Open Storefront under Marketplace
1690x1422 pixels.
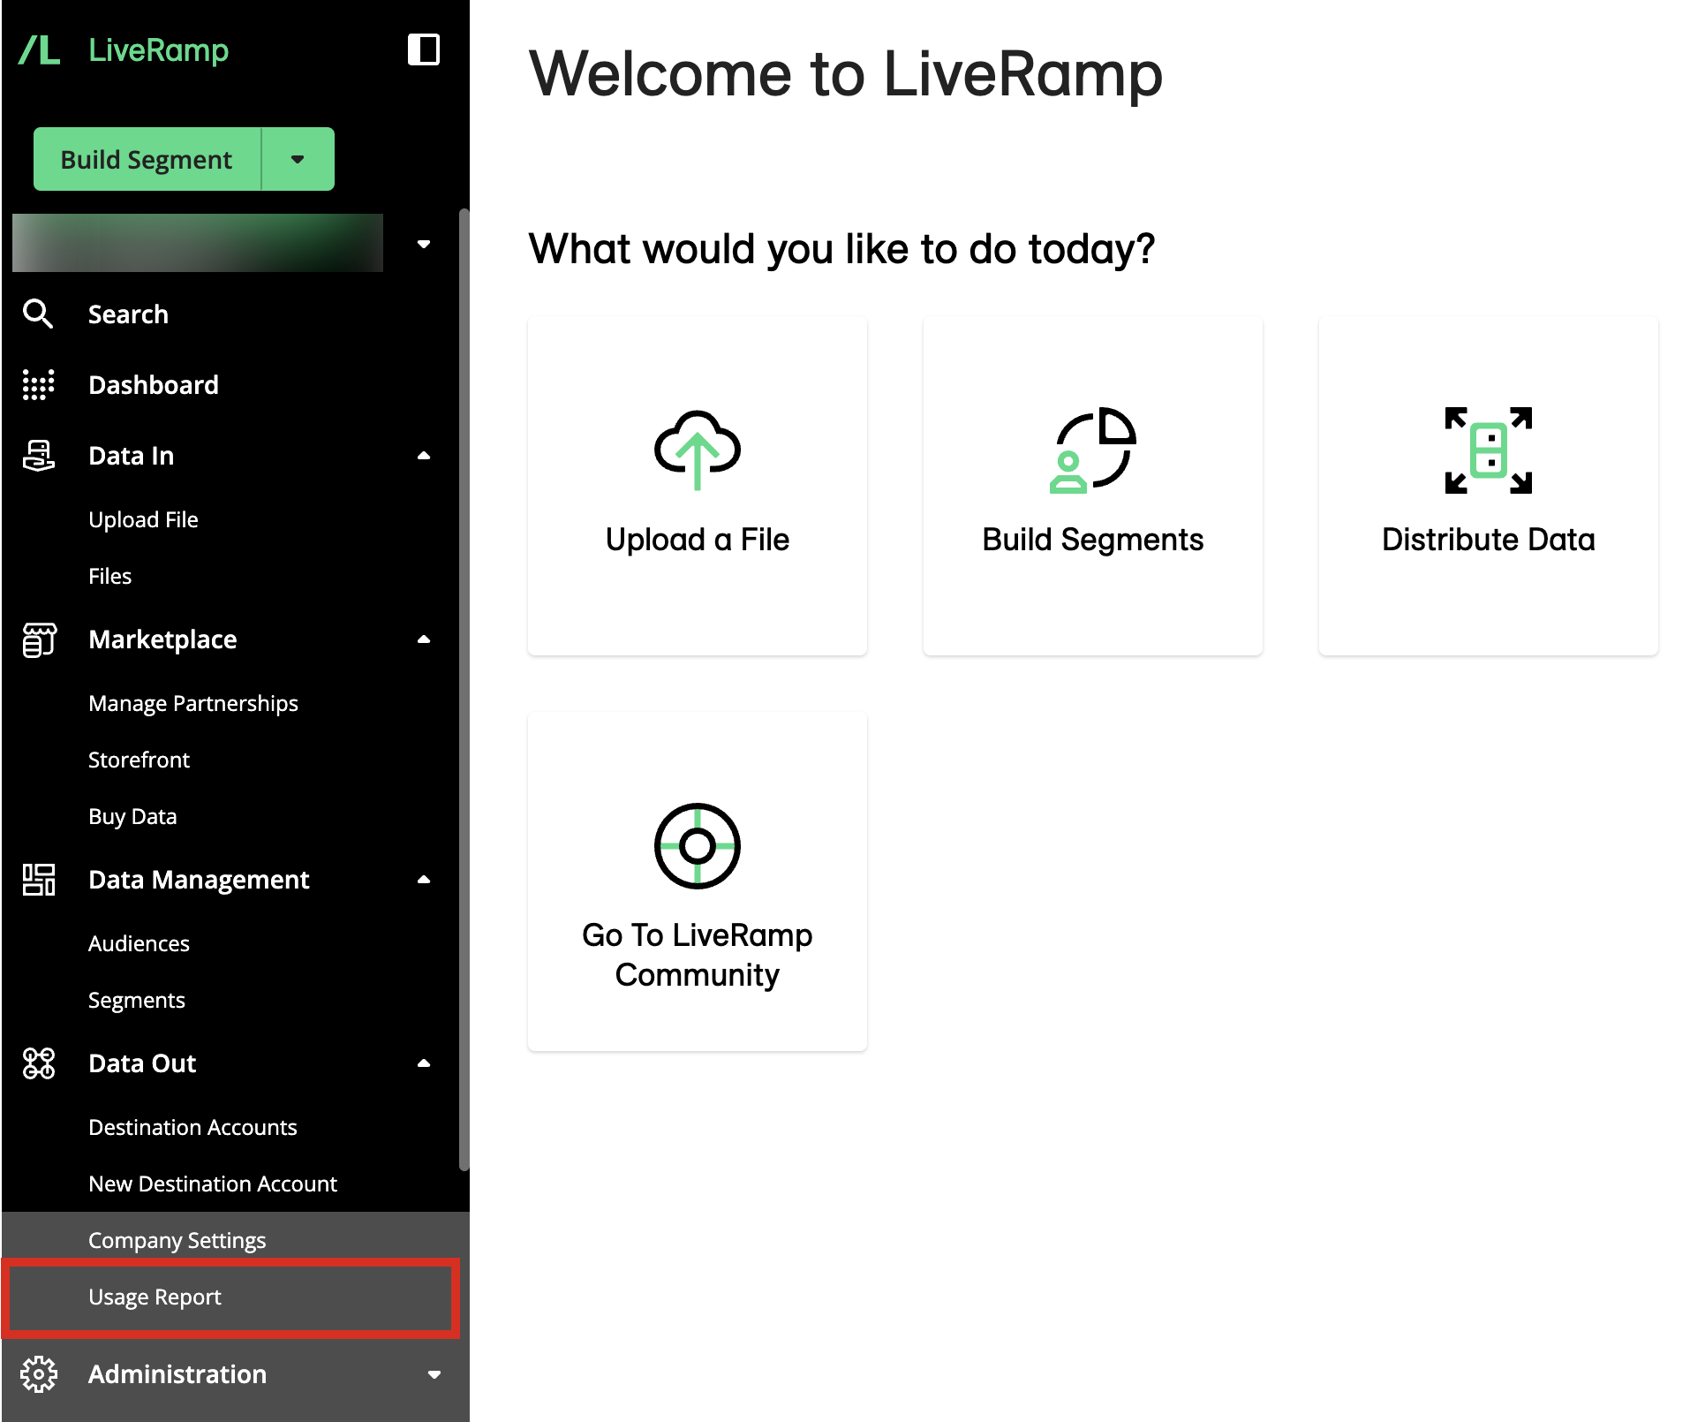139,760
